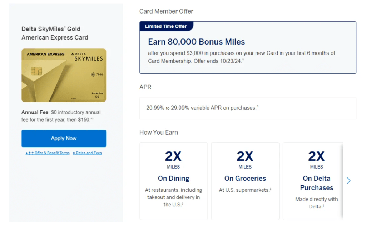Screen dimensions: 366x227
Task: Click the Card Member Offer heading
Action: click(166, 11)
